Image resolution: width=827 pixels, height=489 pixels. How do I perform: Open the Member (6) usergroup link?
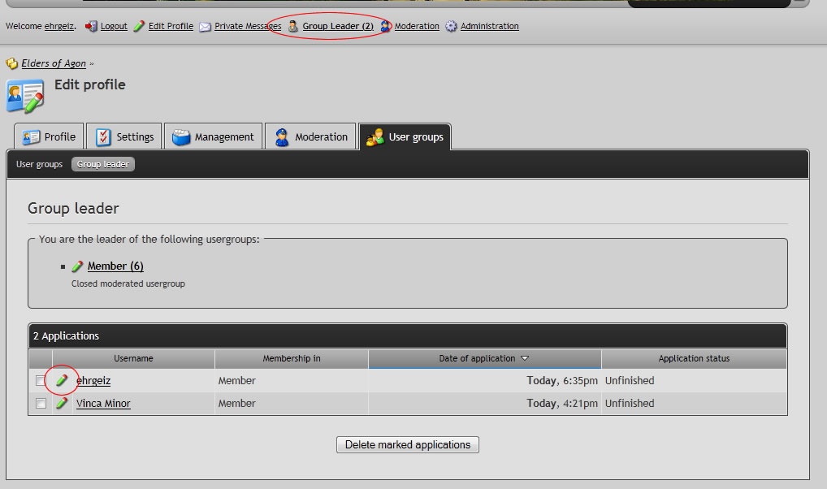click(115, 266)
